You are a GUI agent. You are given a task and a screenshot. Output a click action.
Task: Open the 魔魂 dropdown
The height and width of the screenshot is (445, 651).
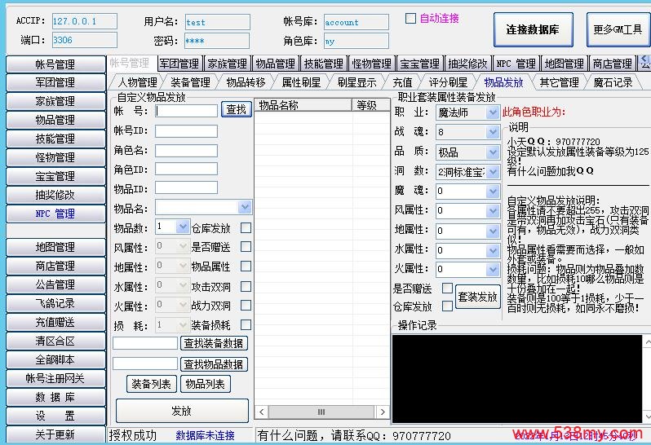click(493, 191)
